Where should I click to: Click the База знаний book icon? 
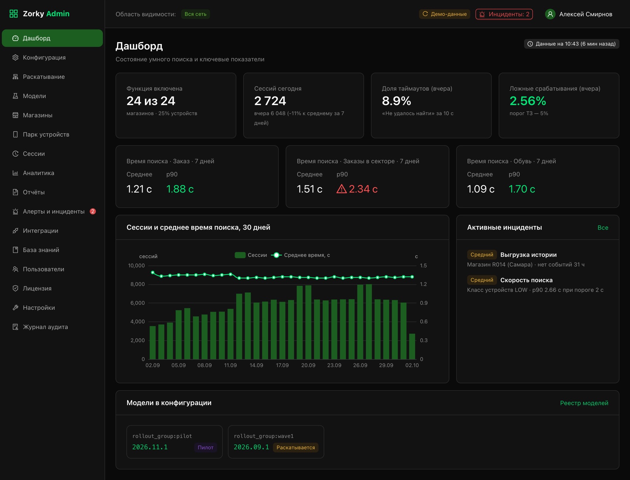click(15, 250)
